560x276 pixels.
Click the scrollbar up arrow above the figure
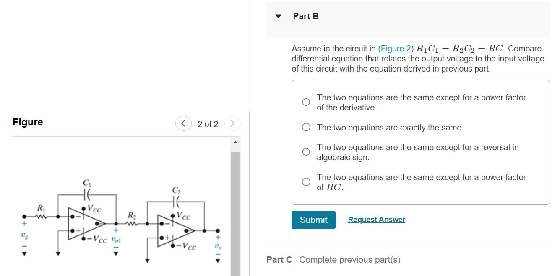coord(236,141)
